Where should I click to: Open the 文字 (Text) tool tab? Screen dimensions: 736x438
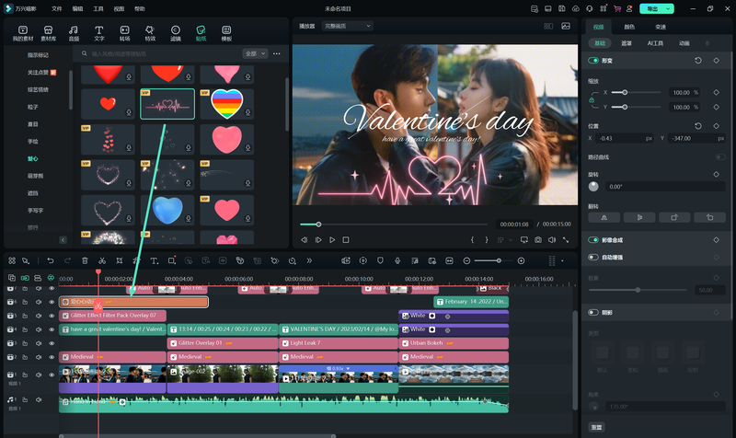99,33
